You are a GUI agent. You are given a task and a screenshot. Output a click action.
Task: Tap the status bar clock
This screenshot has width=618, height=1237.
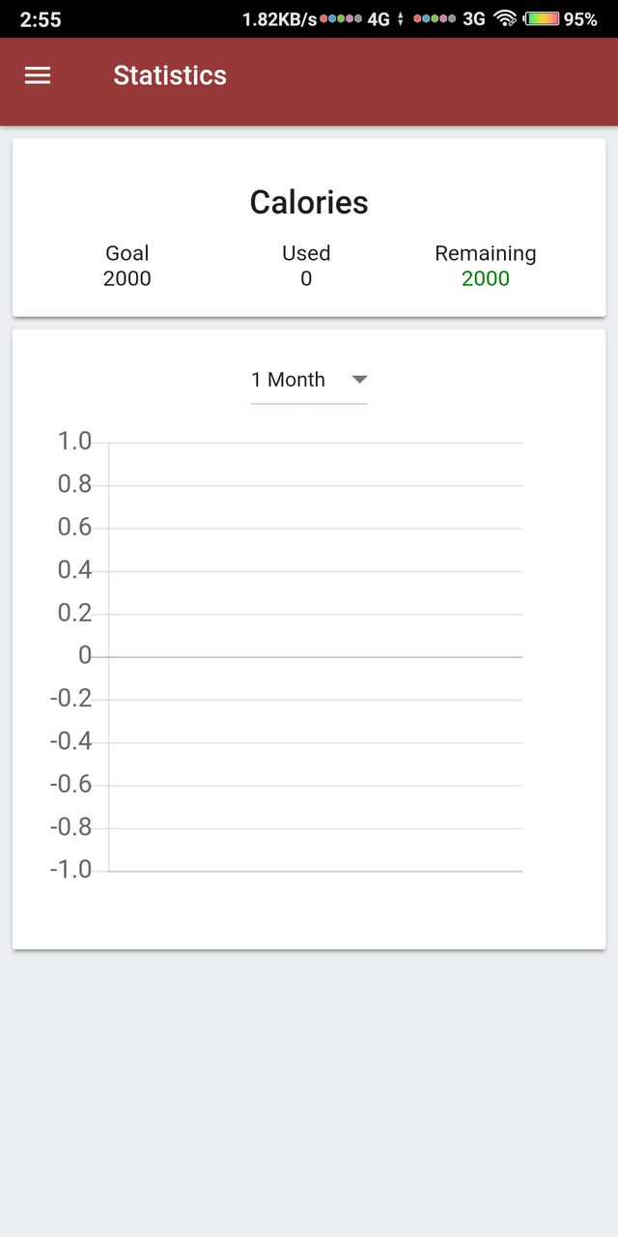tap(39, 18)
